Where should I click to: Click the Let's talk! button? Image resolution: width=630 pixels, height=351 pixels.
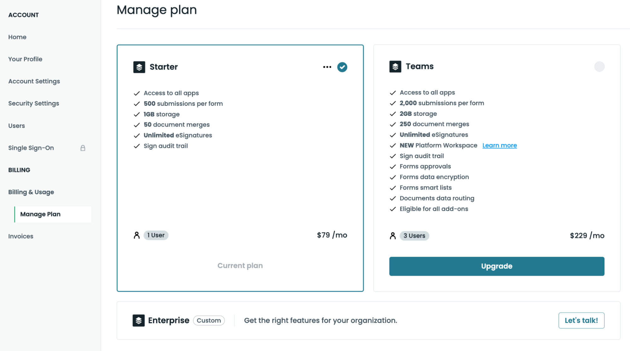coord(581,320)
